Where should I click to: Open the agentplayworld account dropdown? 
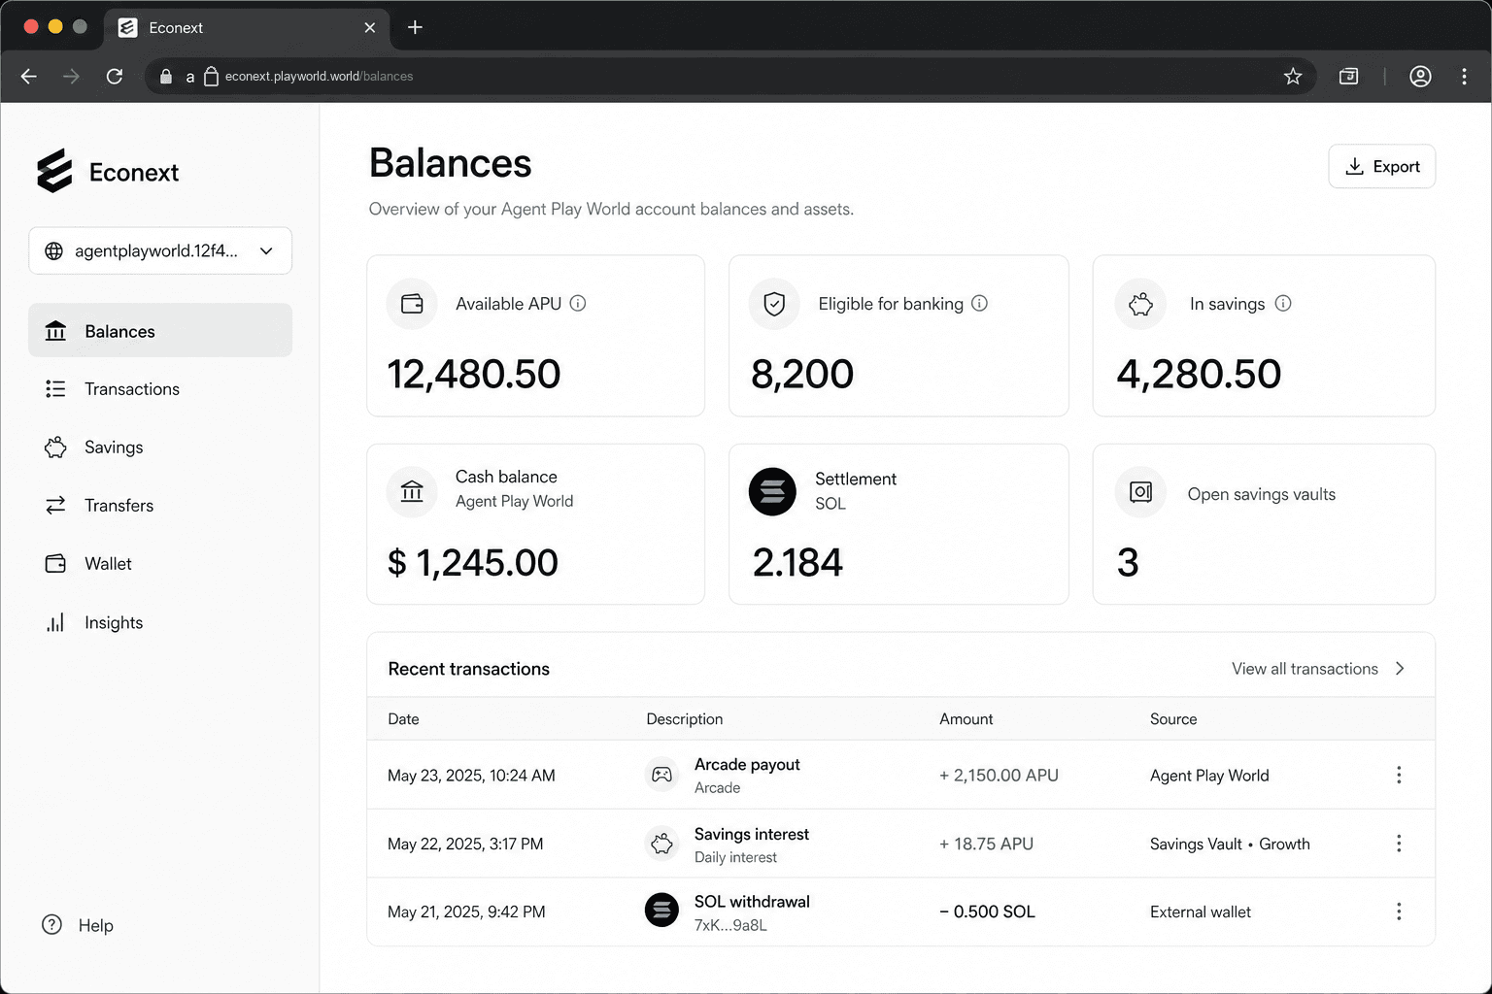pyautogui.click(x=160, y=250)
